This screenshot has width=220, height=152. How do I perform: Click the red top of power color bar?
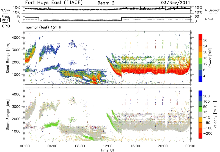click(x=200, y=37)
